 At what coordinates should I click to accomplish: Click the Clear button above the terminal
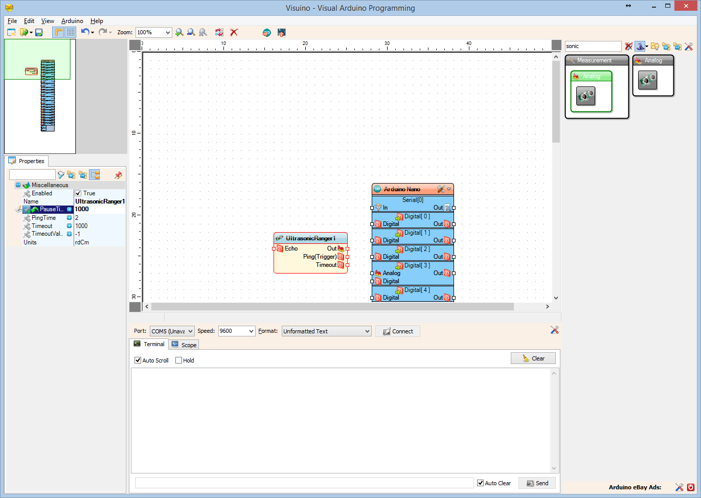[533, 358]
